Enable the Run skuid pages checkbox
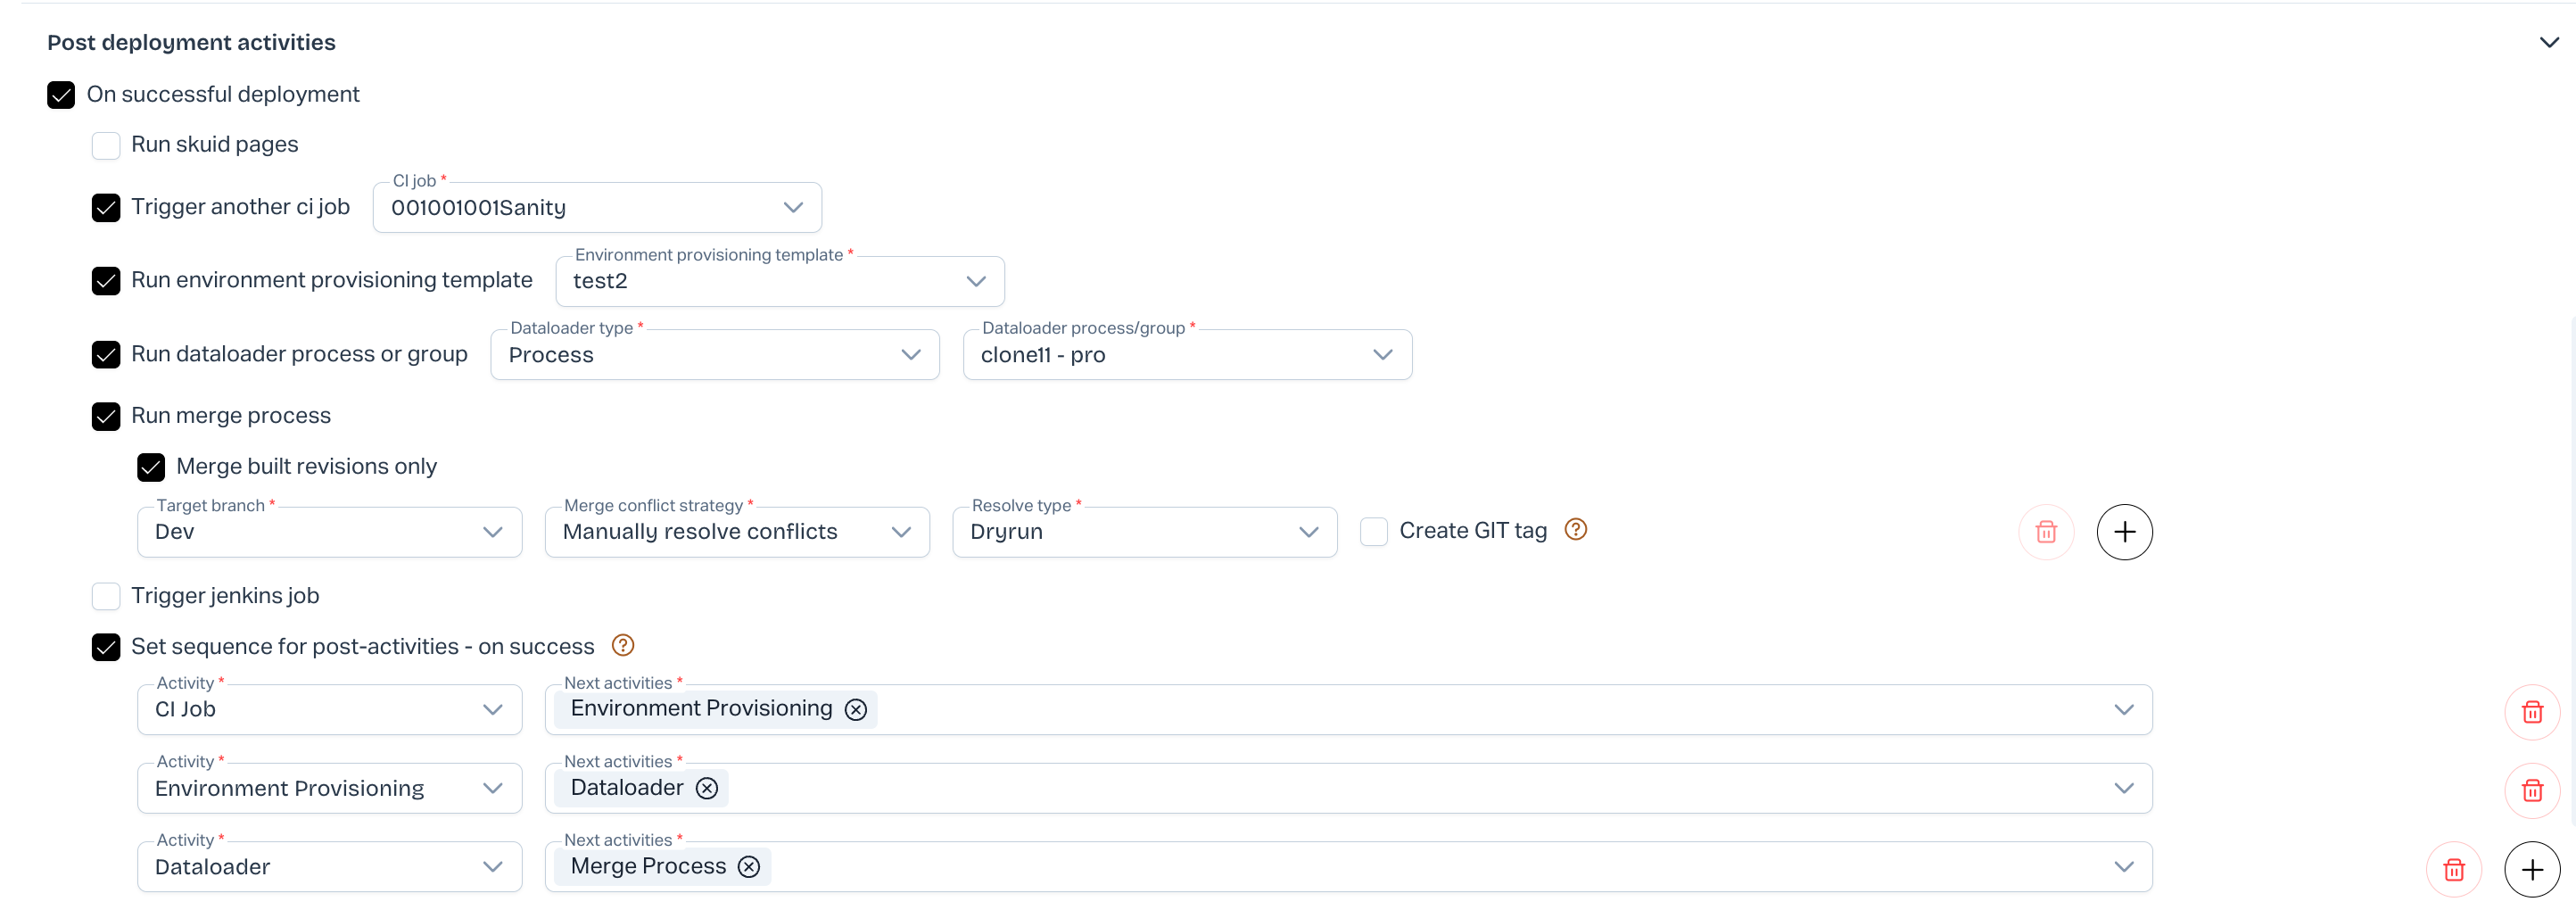 [x=106, y=145]
